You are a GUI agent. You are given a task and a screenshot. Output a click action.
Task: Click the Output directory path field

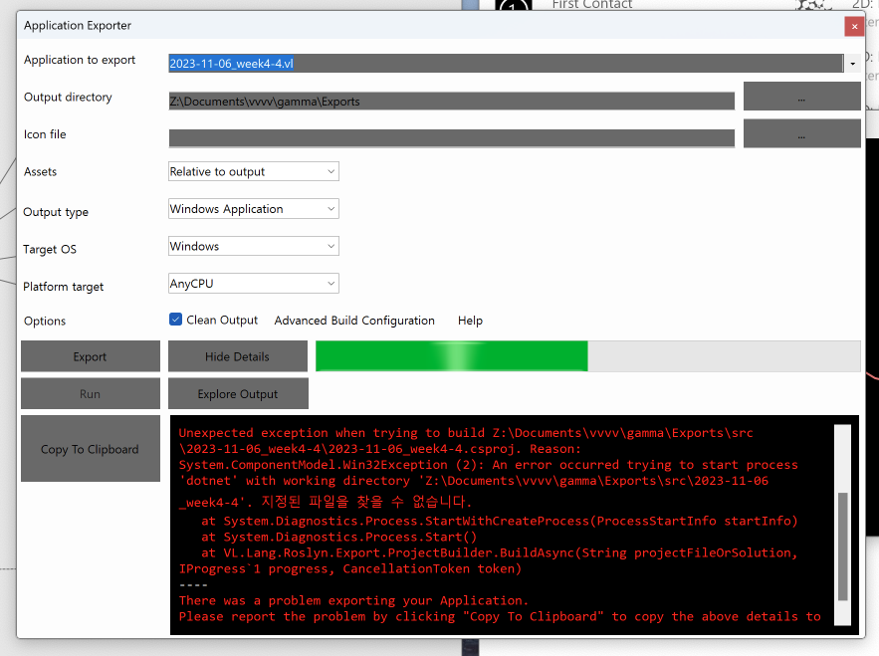pos(451,102)
